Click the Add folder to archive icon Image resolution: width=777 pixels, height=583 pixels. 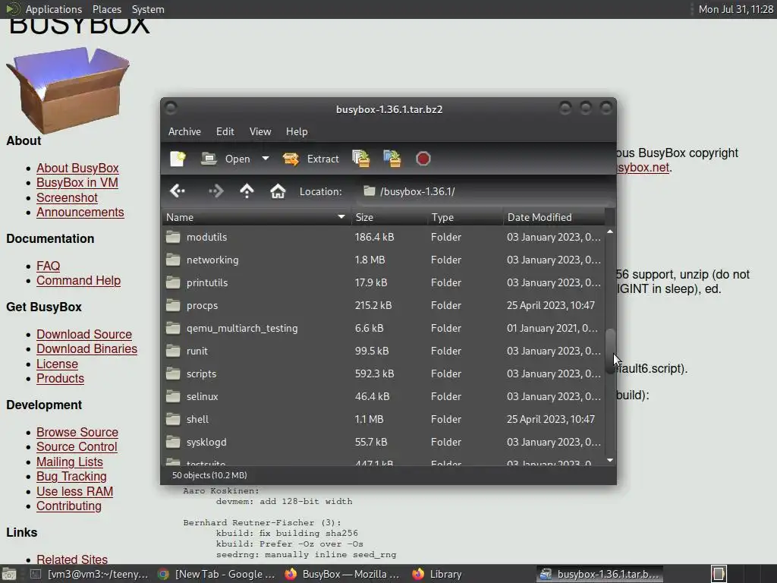392,159
